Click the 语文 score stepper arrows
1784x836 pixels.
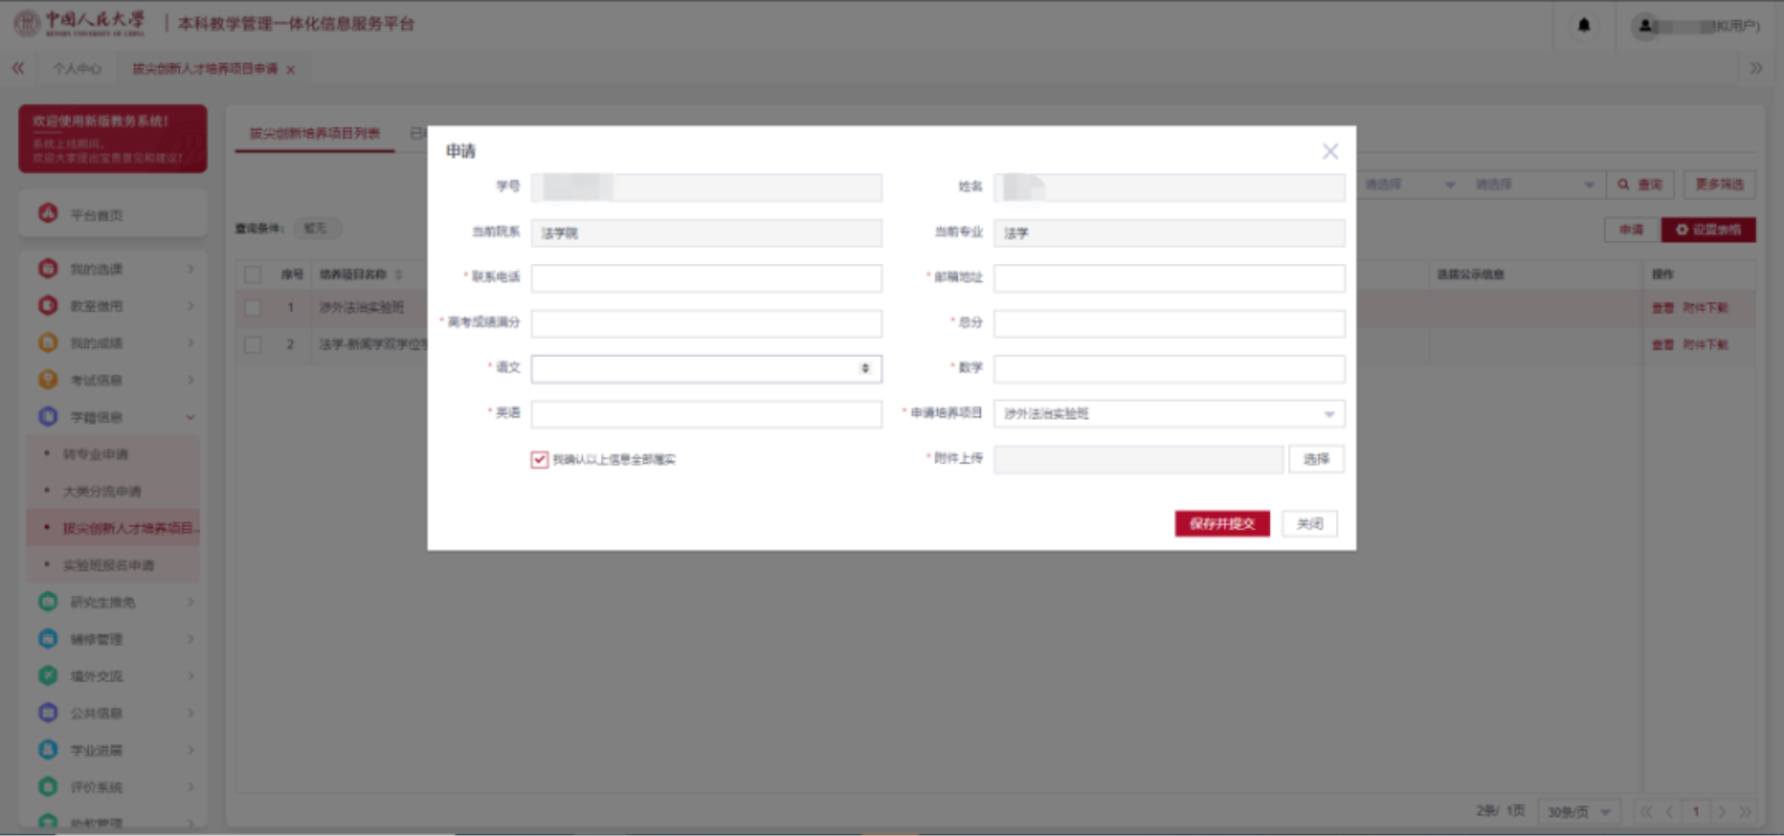864,368
